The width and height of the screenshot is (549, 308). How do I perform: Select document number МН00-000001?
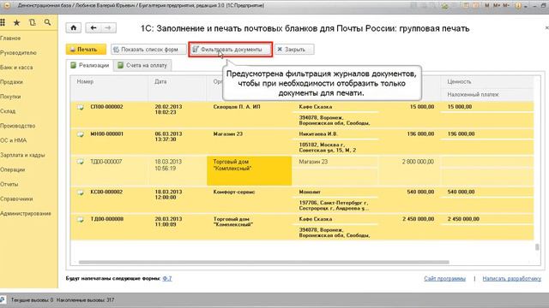click(x=106, y=134)
